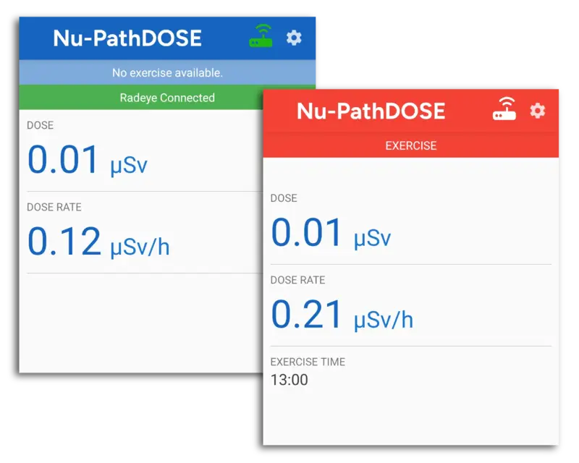Click the DOSE label in red window
This screenshot has height=463, width=579.
(x=284, y=198)
